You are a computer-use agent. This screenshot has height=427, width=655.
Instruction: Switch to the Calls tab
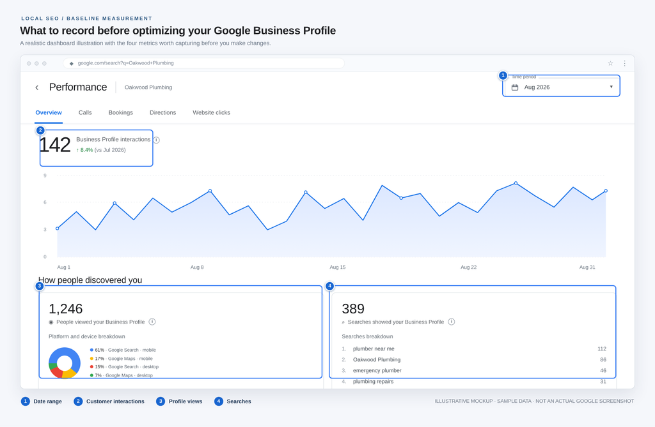[85, 112]
